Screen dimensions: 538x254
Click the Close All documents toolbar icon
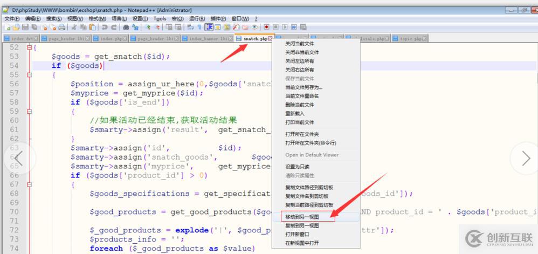coord(53,28)
